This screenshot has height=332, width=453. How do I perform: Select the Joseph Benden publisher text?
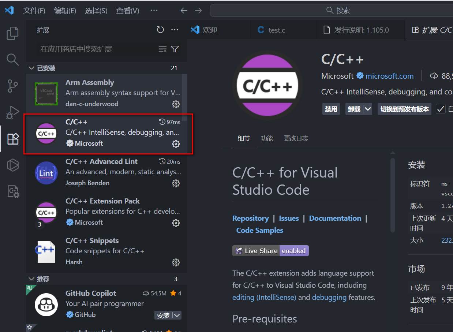[x=87, y=183]
